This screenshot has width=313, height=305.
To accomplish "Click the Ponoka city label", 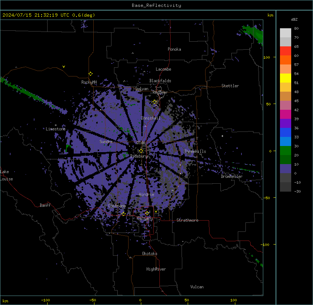I will pyautogui.click(x=174, y=49).
